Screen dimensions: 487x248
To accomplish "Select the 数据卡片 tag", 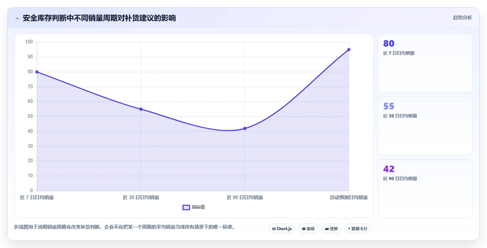I will coord(358,229).
